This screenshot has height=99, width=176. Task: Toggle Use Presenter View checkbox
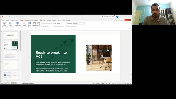(67, 26)
